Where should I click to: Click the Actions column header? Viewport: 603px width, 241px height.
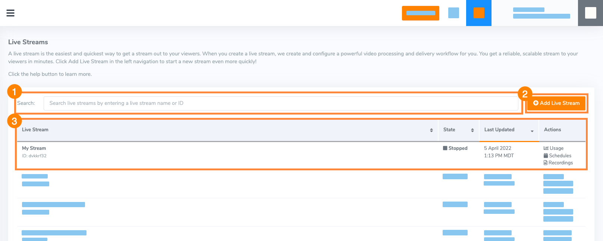[x=552, y=129]
